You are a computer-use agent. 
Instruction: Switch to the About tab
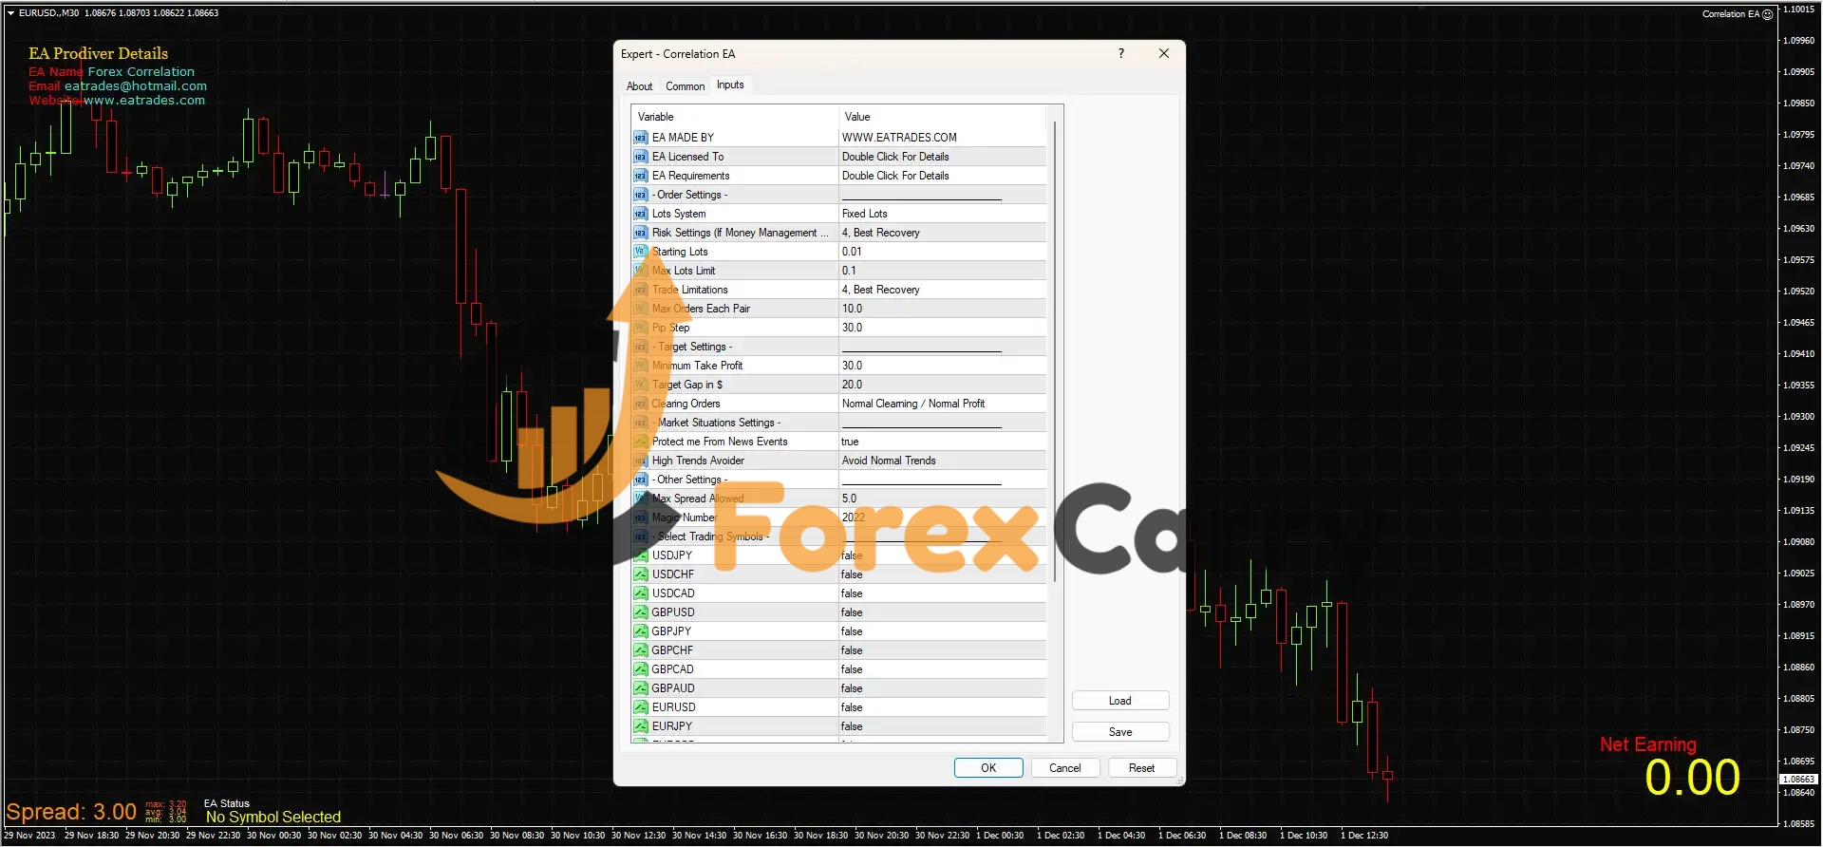click(x=639, y=86)
